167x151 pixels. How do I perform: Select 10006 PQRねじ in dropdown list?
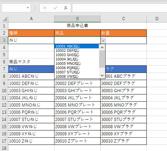76,68
